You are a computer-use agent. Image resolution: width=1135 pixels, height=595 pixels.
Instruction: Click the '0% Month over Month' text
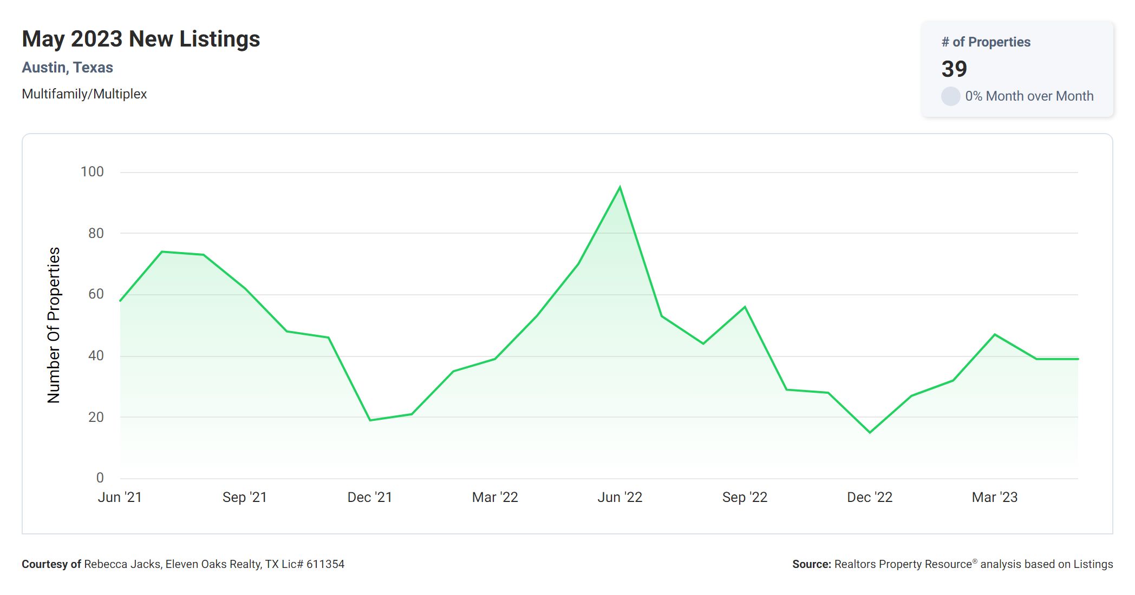[x=1029, y=96]
